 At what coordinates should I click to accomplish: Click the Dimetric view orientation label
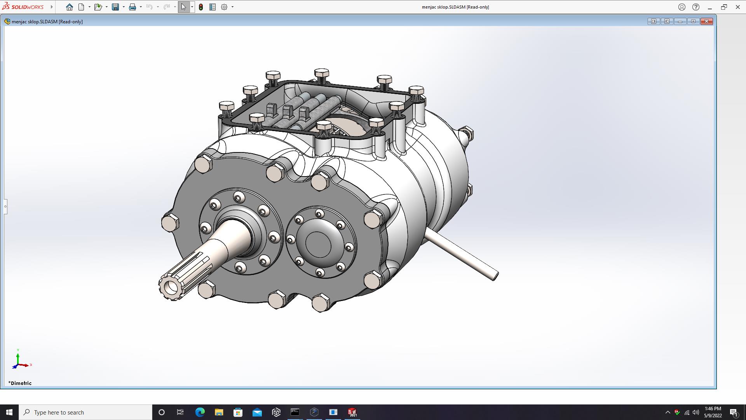20,383
